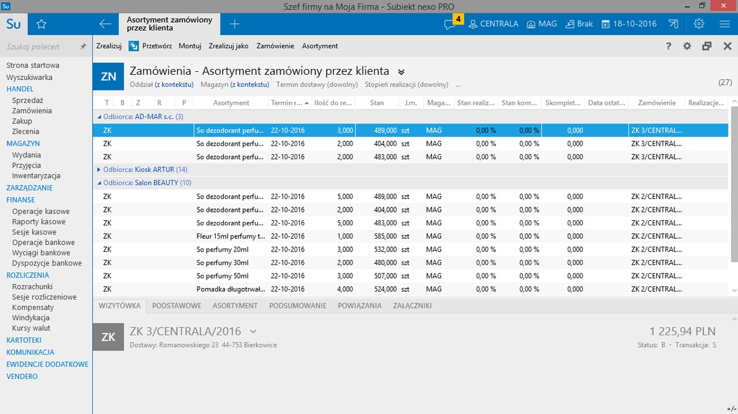Open a new tab with plus icon
Image resolution: width=738 pixels, height=414 pixels.
tap(234, 24)
